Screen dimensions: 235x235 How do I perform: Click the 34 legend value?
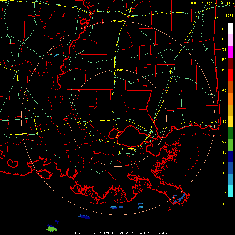(224, 111)
